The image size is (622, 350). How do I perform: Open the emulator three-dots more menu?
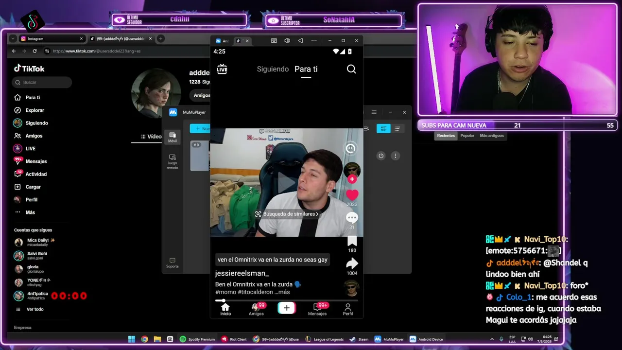click(x=314, y=41)
